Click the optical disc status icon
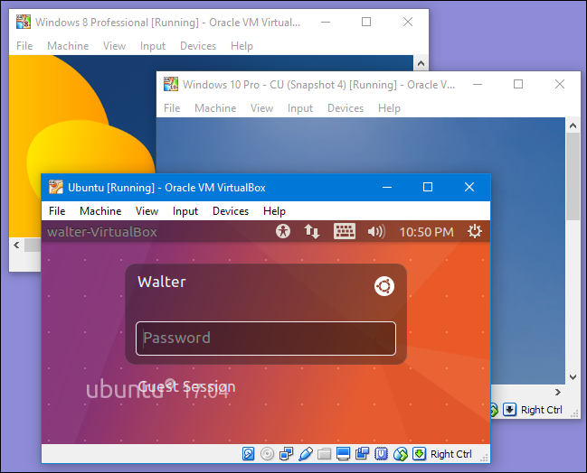 tap(267, 453)
